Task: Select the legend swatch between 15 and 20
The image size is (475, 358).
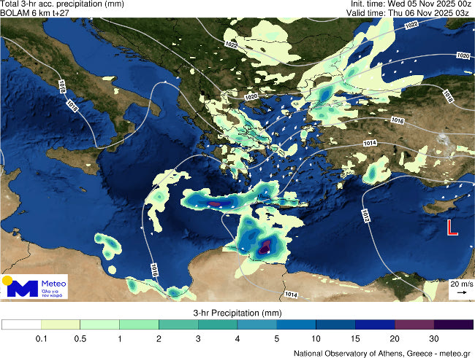Action: pos(376,324)
